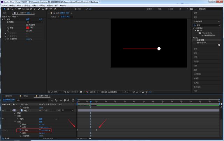The width and height of the screenshot is (224, 141).
Task: Toggle the fx switch beside the Fill row
Action: coord(3,119)
